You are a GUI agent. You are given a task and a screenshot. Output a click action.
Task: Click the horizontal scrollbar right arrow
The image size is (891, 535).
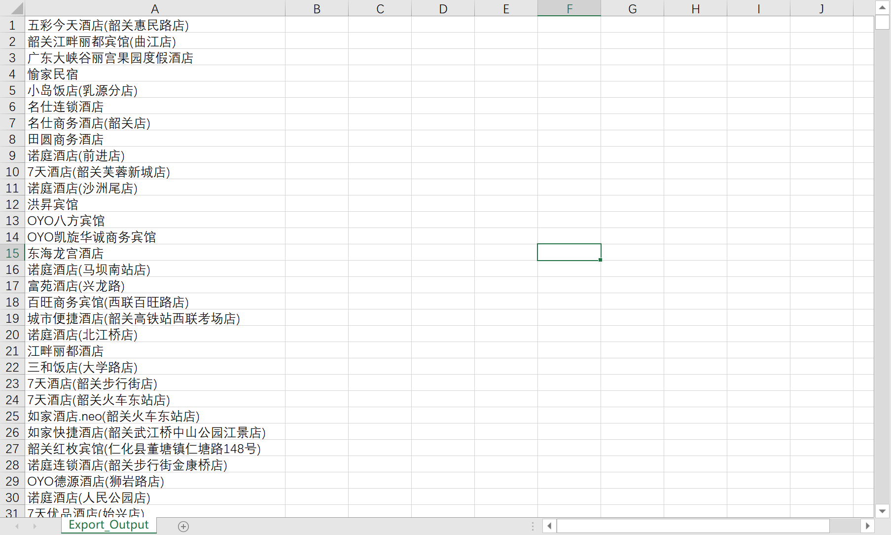point(868,526)
